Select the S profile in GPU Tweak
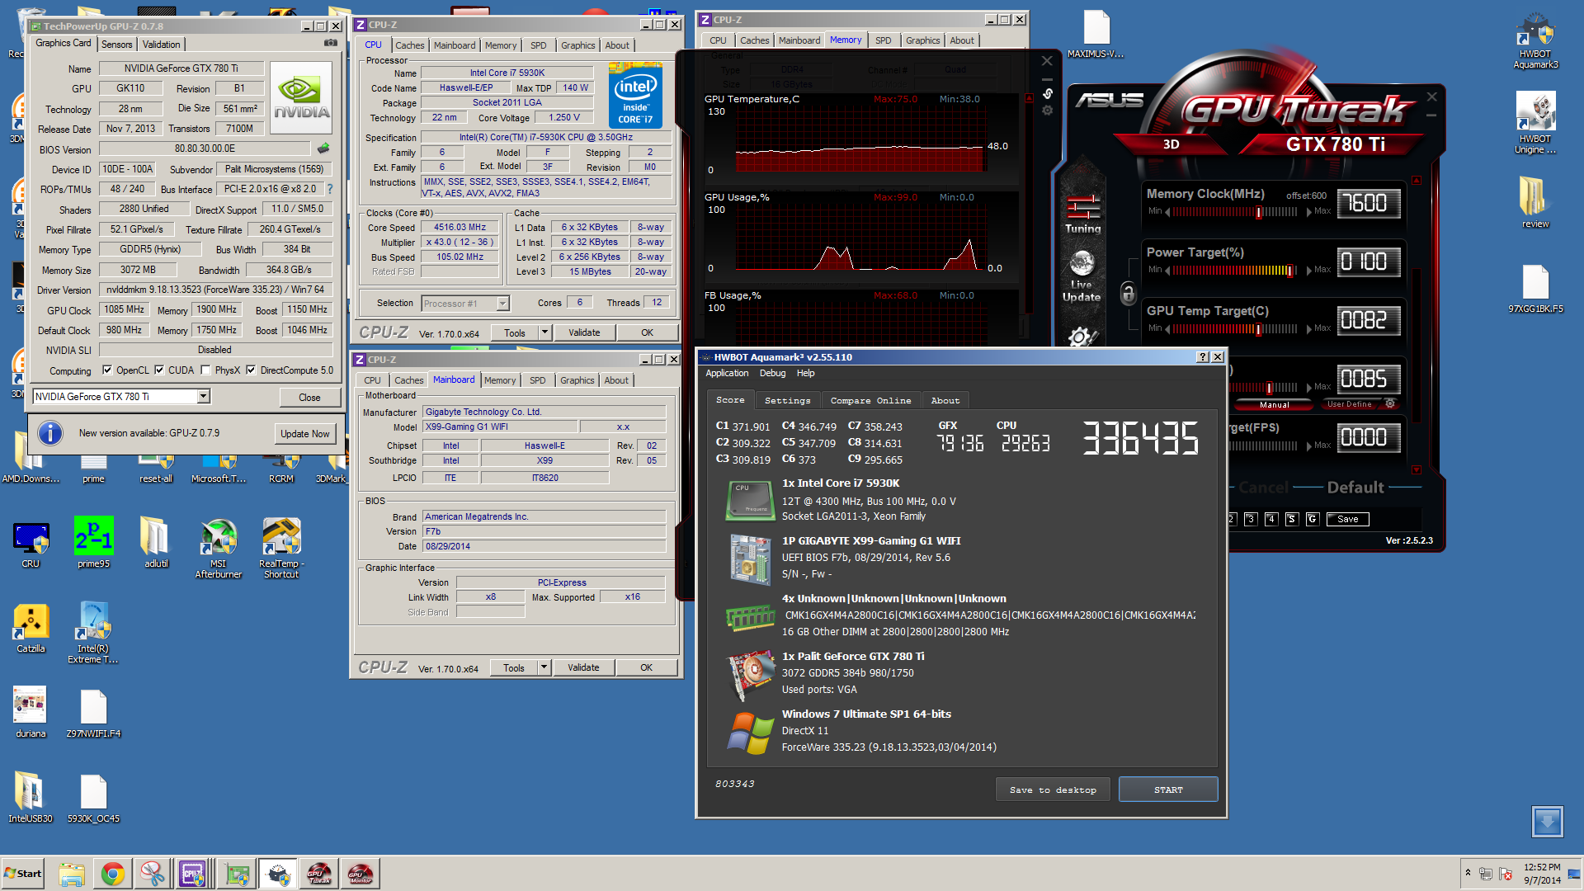Viewport: 1584px width, 891px height. tap(1292, 519)
